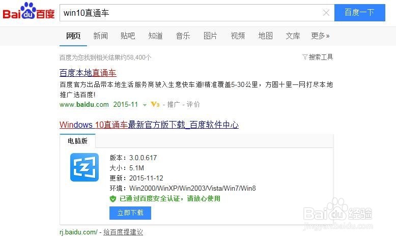Screen dimensions: 396x240
Task: Open Windows 10直通车最新官方版下载 link
Action: 149,125
